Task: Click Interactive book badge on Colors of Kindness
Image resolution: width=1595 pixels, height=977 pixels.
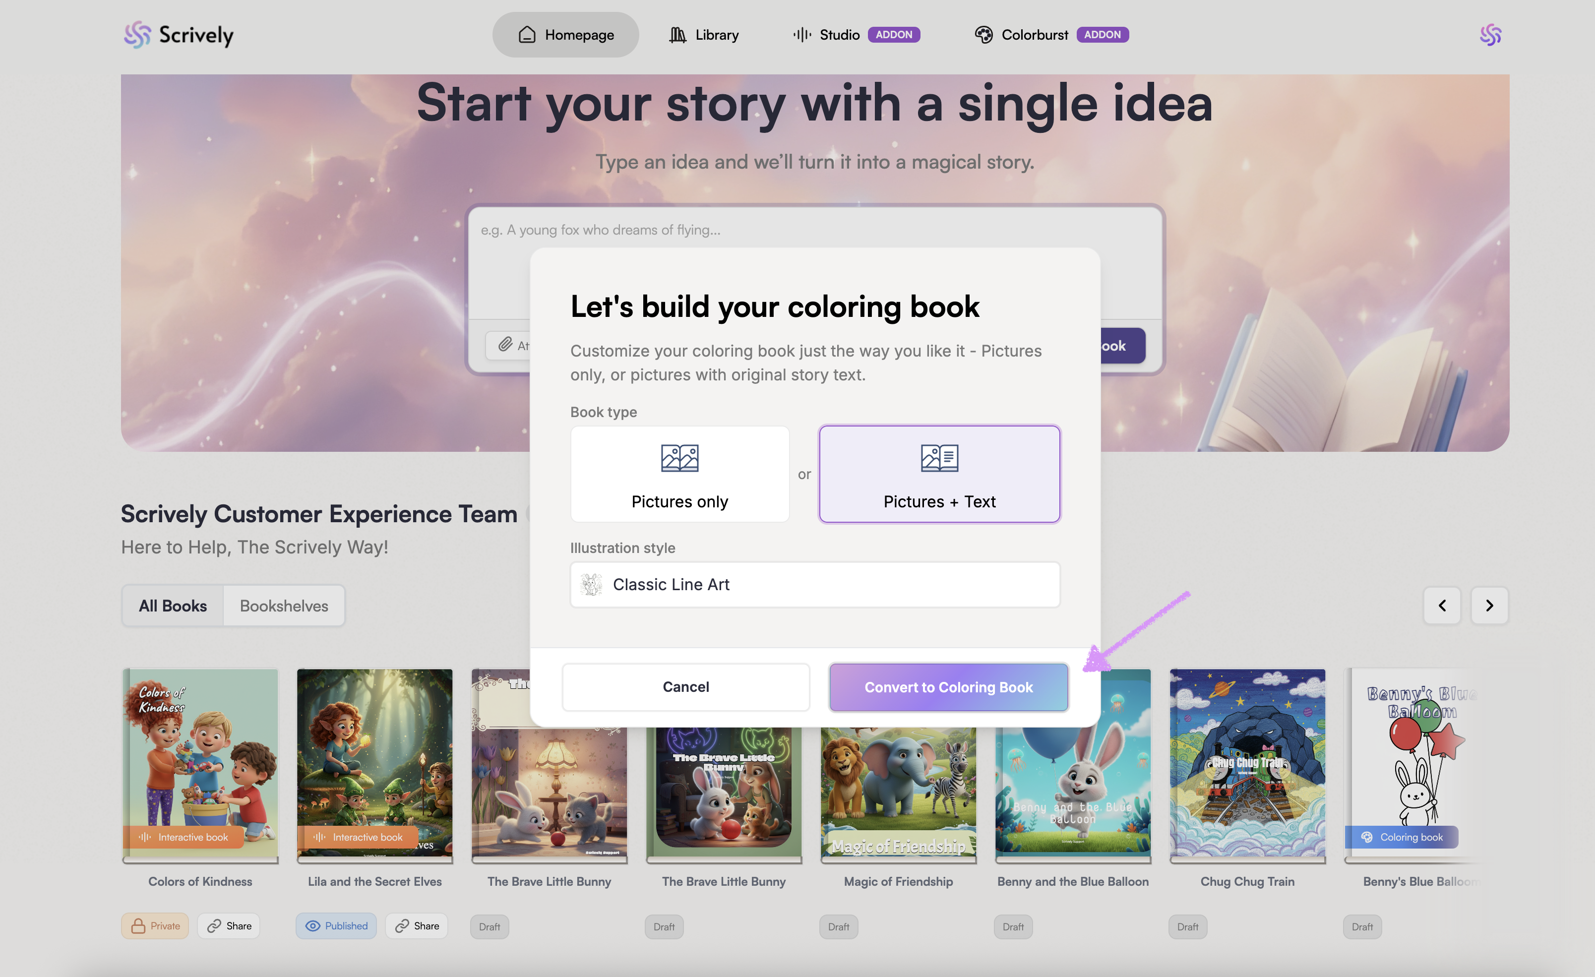Action: (184, 837)
